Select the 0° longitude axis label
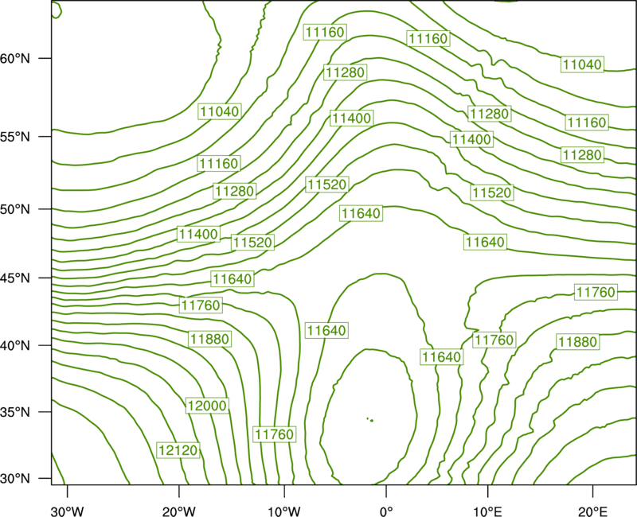This screenshot has width=637, height=517. (x=386, y=511)
